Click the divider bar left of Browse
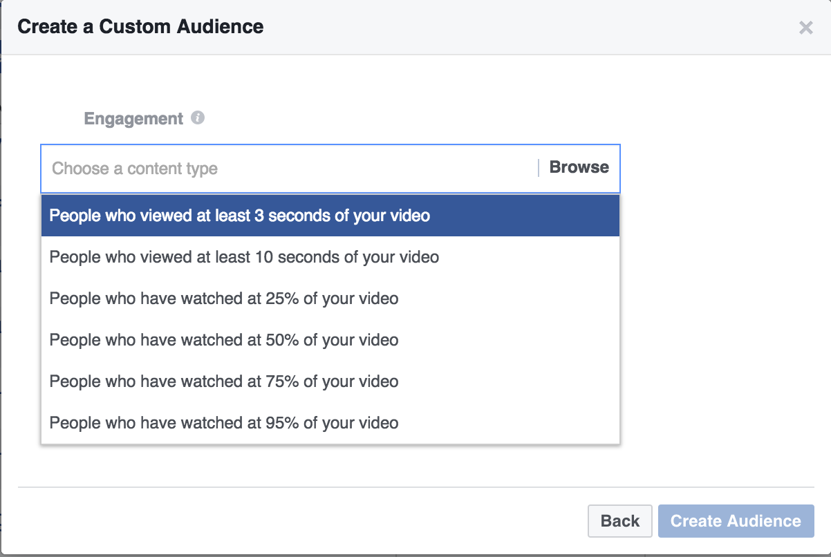 [539, 167]
